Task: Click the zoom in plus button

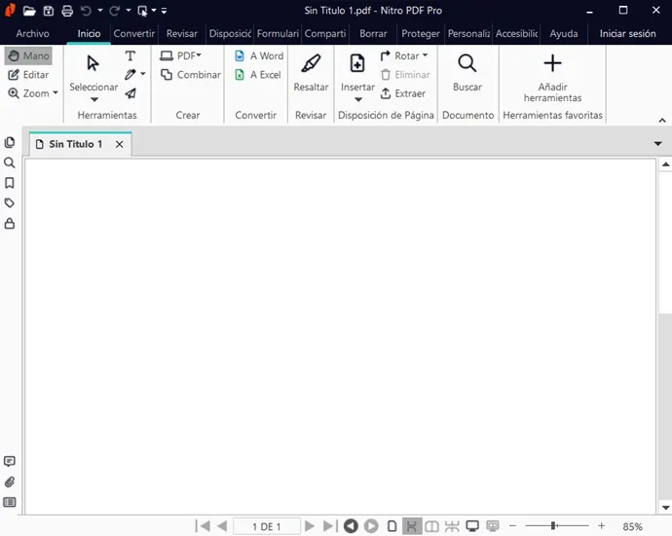Action: tap(601, 525)
